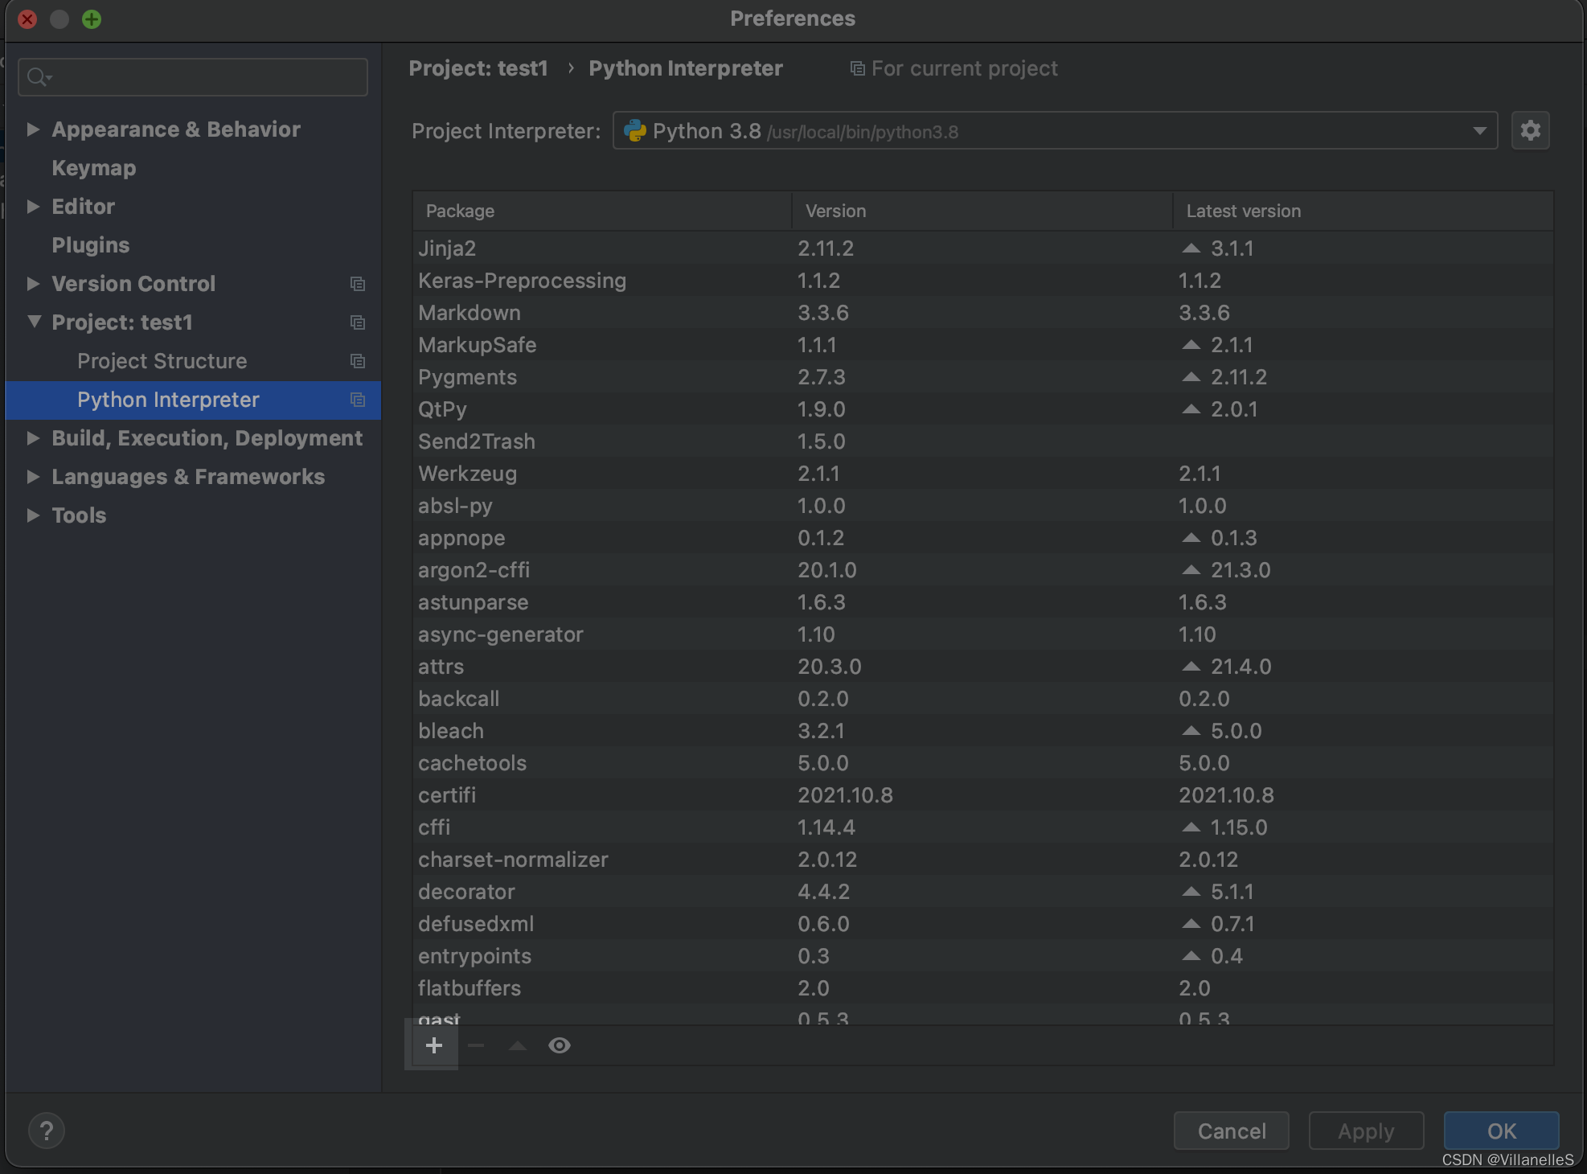Click the remove package icon (-)
Image resolution: width=1587 pixels, height=1174 pixels.
(474, 1045)
